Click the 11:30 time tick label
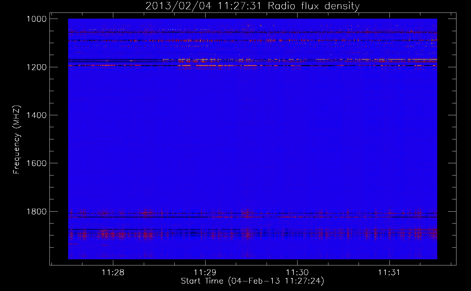Image resolution: width=471 pixels, height=291 pixels. tap(297, 273)
